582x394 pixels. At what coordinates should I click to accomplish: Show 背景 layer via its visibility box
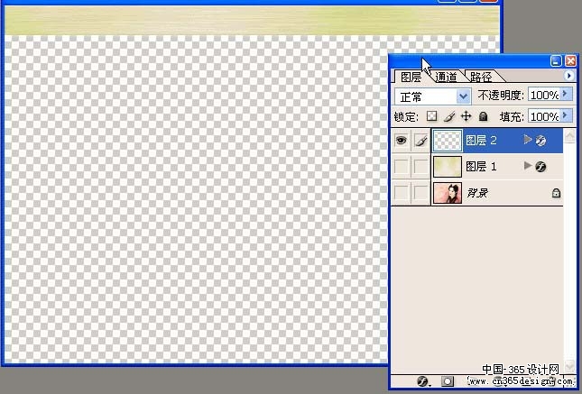point(402,193)
